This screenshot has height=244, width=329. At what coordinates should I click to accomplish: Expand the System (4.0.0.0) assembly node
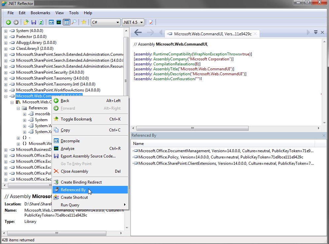pos(6,31)
